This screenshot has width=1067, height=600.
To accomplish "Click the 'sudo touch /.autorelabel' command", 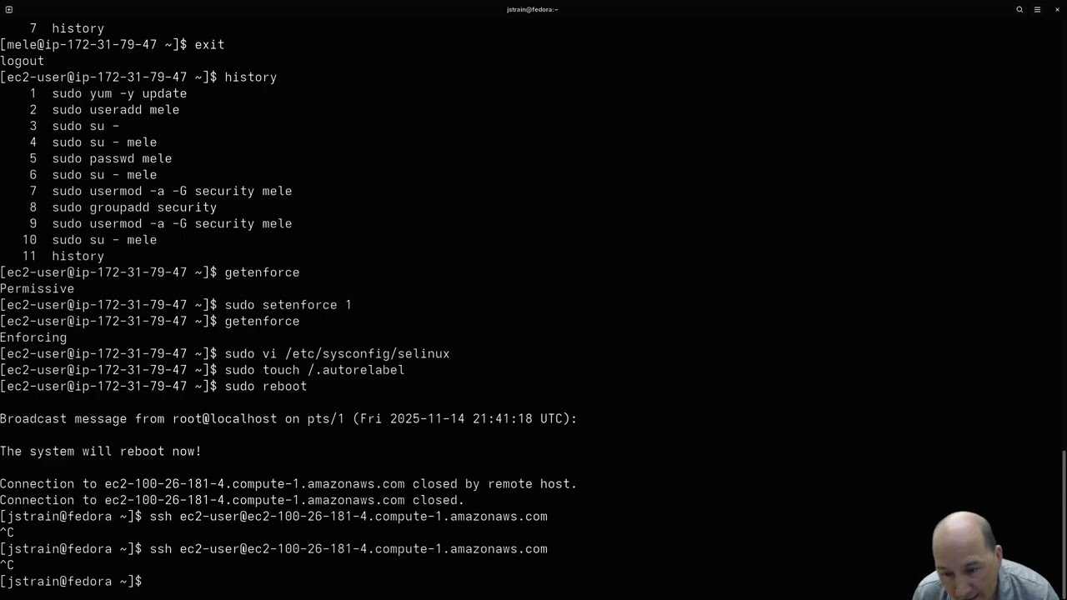I will click(314, 370).
